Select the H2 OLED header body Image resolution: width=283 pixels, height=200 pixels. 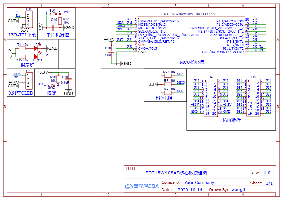click(29, 81)
